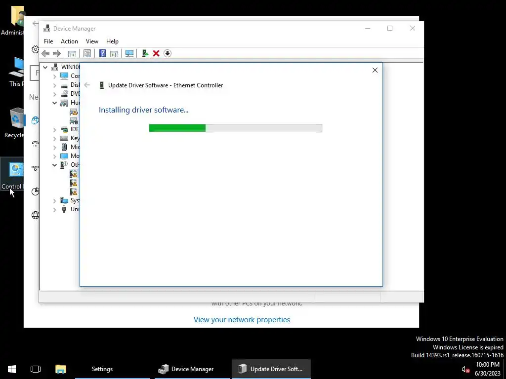This screenshot has height=379, width=506.
Task: Expand the DVD/CD-ROM drives chevron
Action: coord(54,94)
